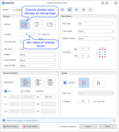
Task: Open the Setting dropdown field
Action: [17, 10]
